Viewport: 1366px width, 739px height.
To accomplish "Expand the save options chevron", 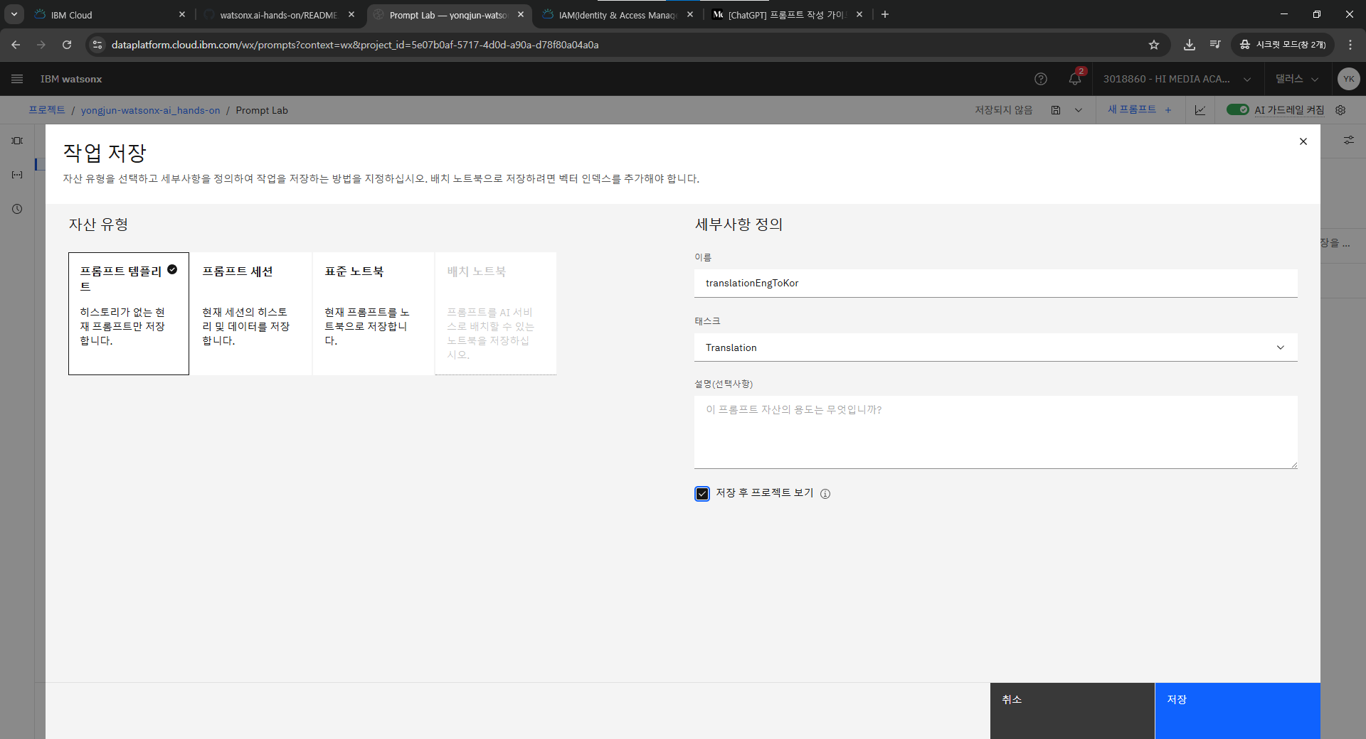I will [1079, 110].
